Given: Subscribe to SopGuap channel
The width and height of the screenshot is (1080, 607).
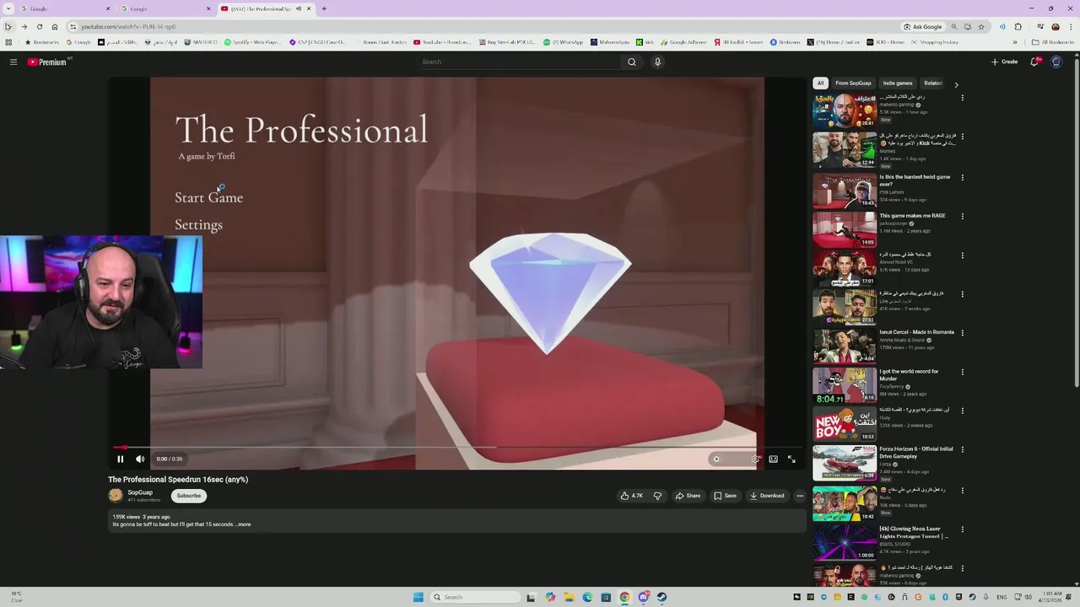Looking at the screenshot, I should point(189,496).
